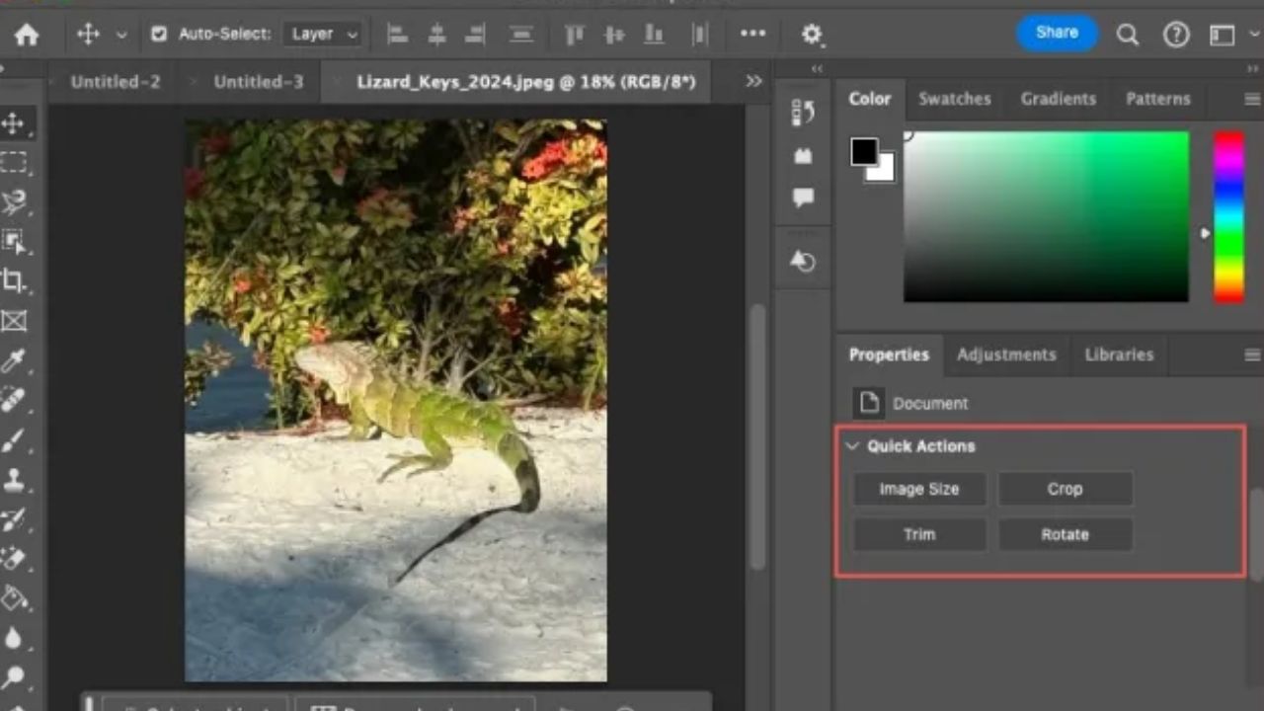This screenshot has height=711, width=1264.
Task: Select the Object Selection tool
Action: click(14, 242)
